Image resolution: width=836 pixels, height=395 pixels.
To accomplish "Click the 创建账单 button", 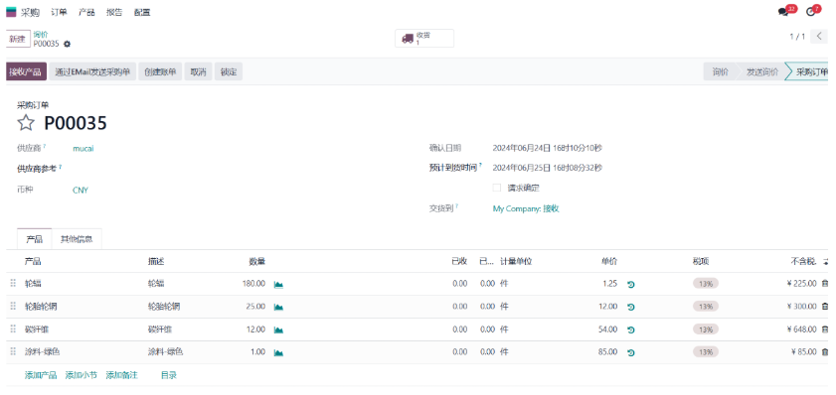I will tap(160, 71).
